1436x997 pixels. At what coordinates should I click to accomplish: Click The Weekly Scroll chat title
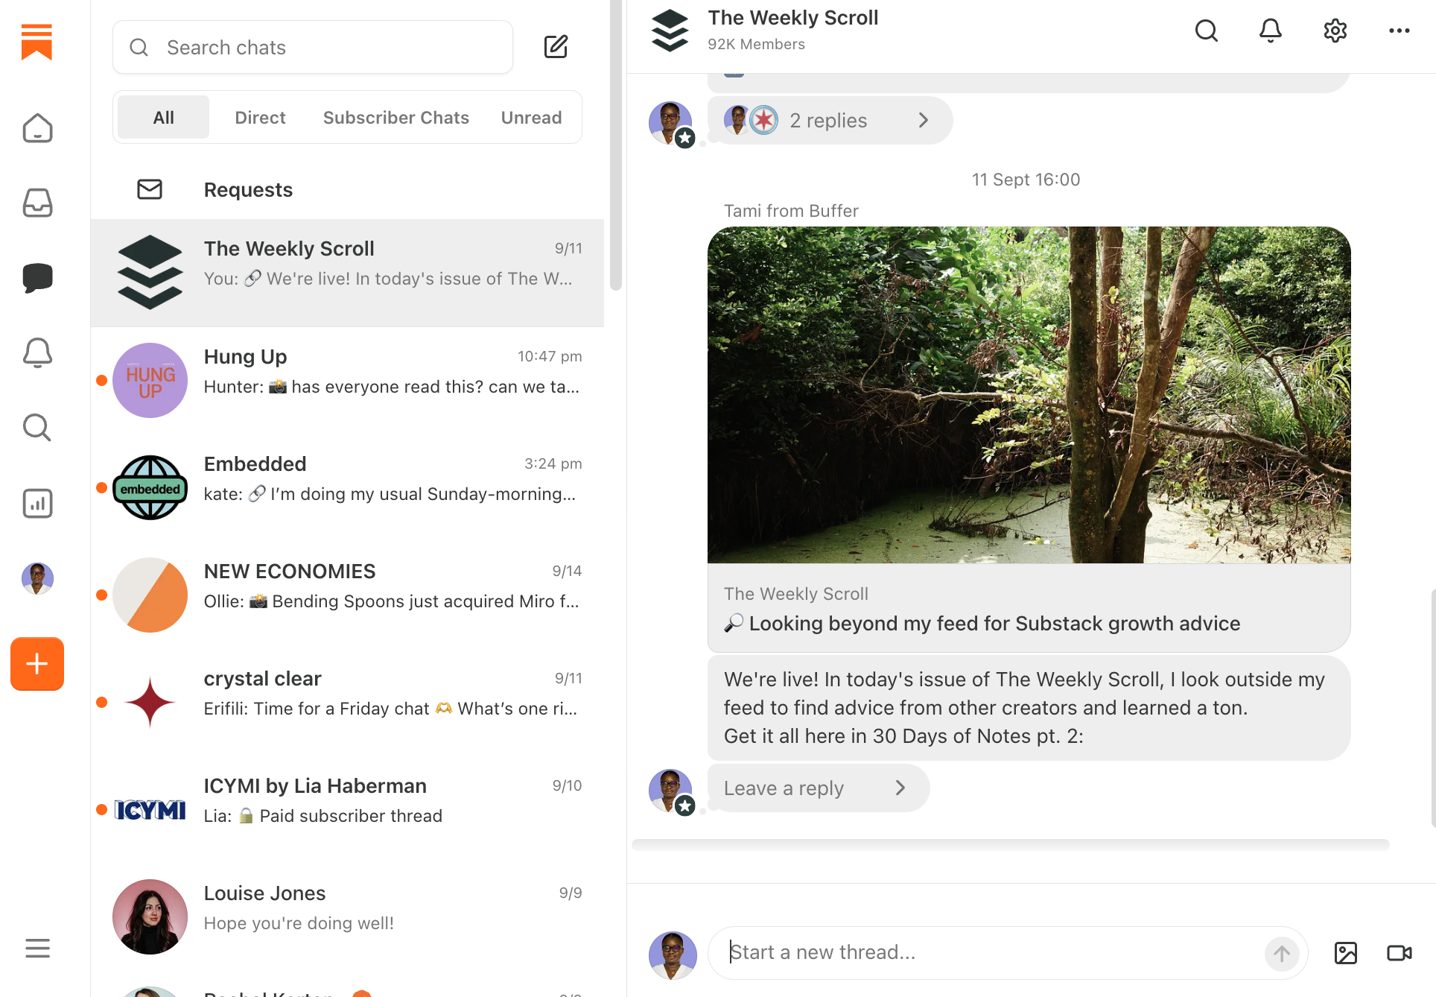click(793, 18)
